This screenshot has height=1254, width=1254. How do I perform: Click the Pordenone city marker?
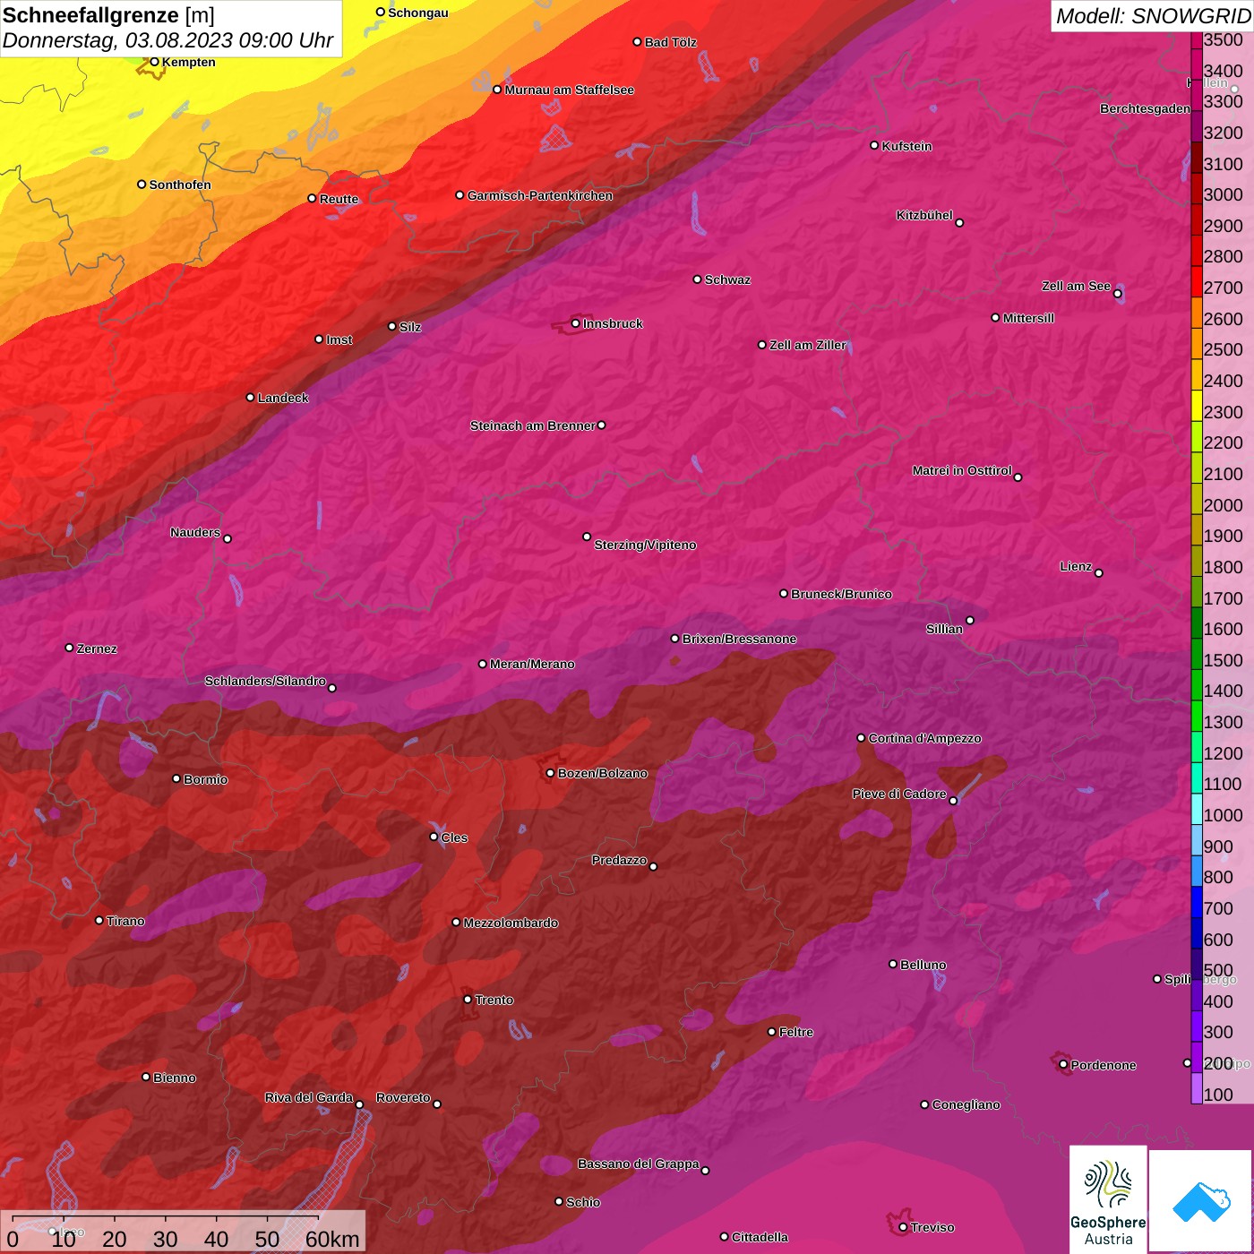(1063, 1064)
